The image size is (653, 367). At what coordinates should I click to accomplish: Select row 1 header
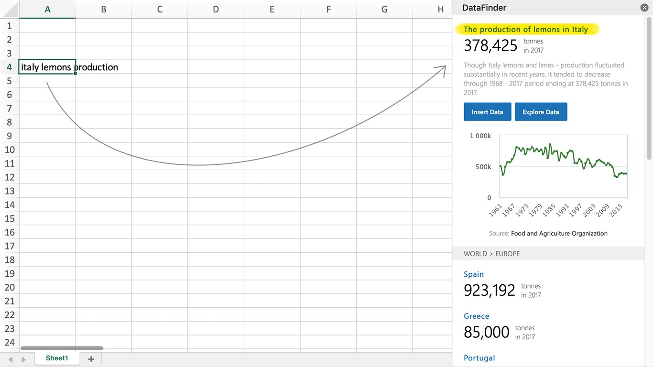click(10, 26)
